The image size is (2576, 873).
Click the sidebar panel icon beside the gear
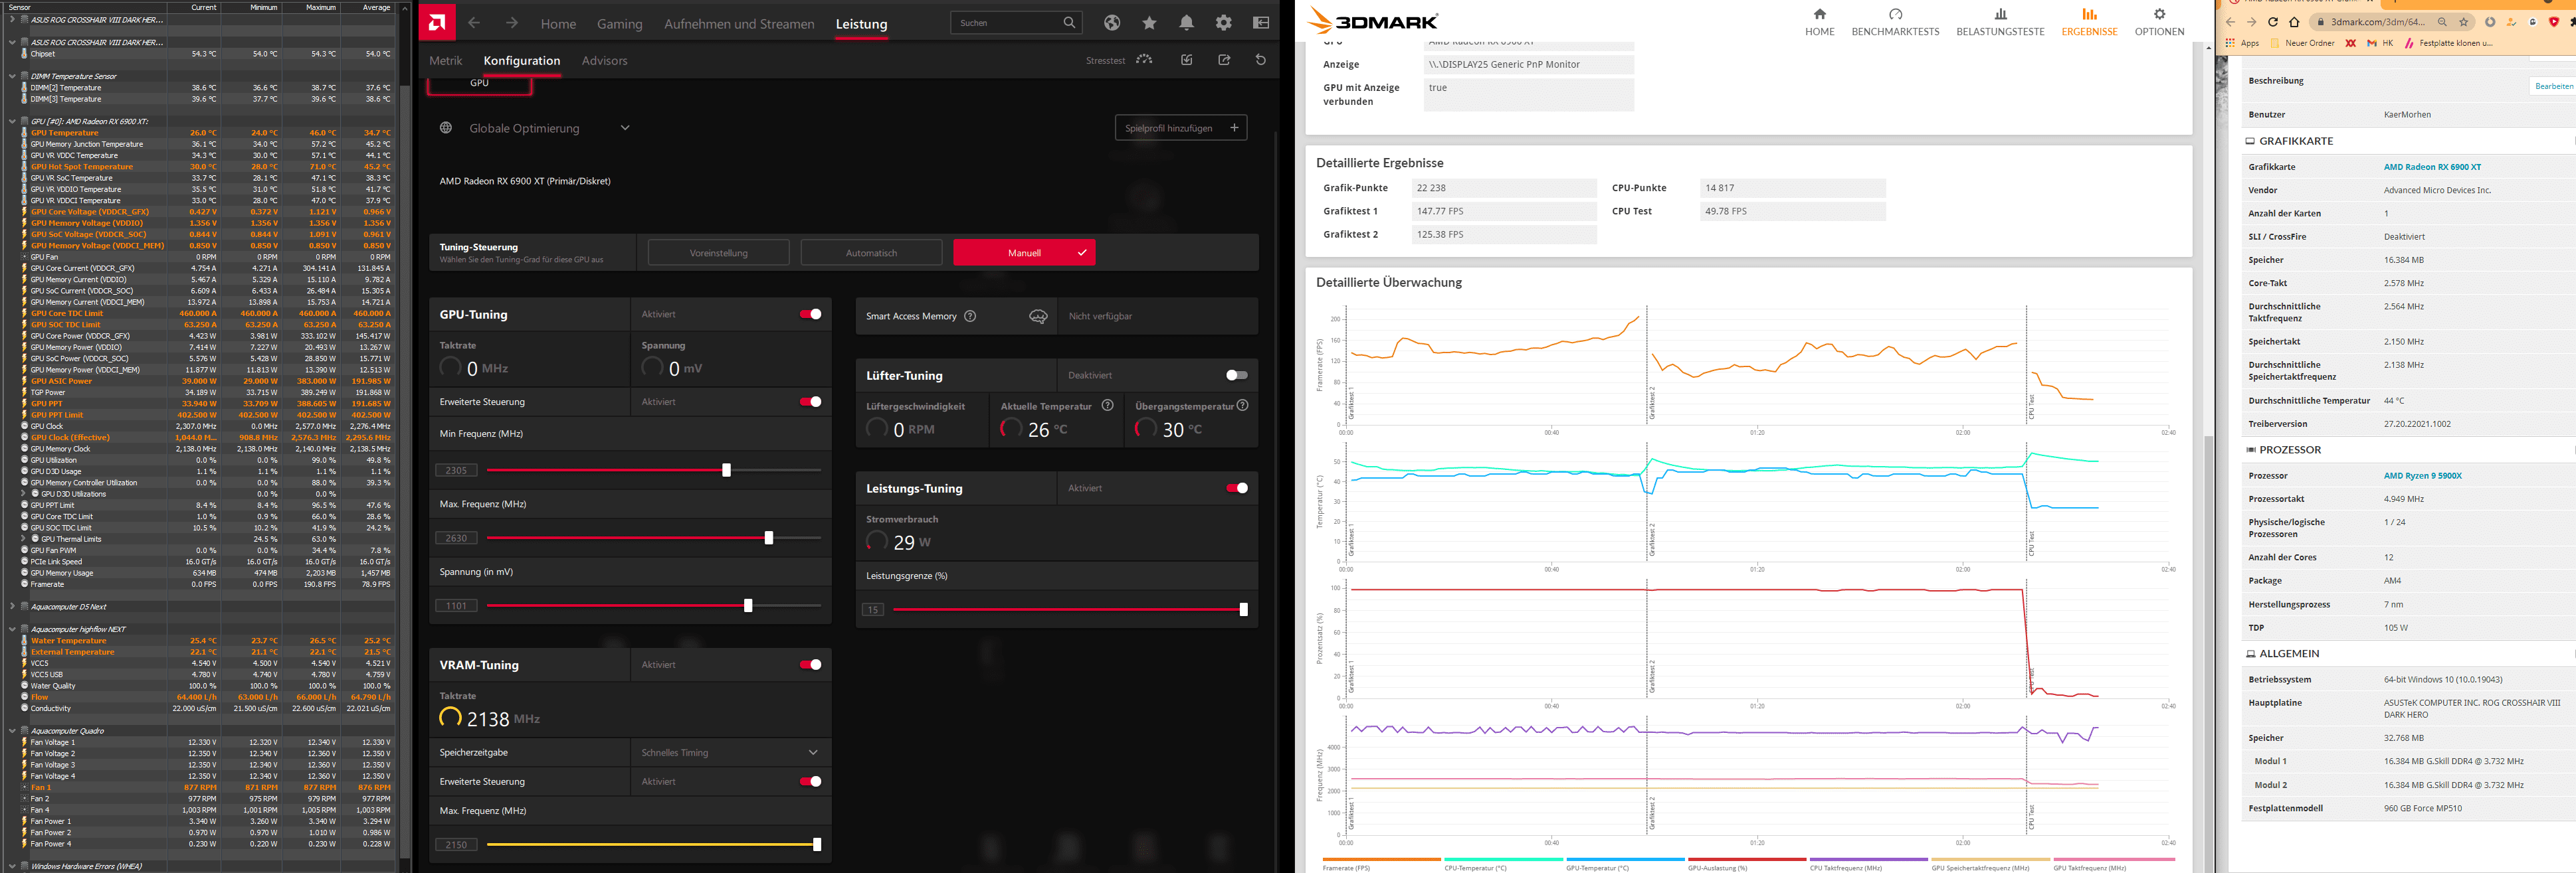tap(1261, 22)
